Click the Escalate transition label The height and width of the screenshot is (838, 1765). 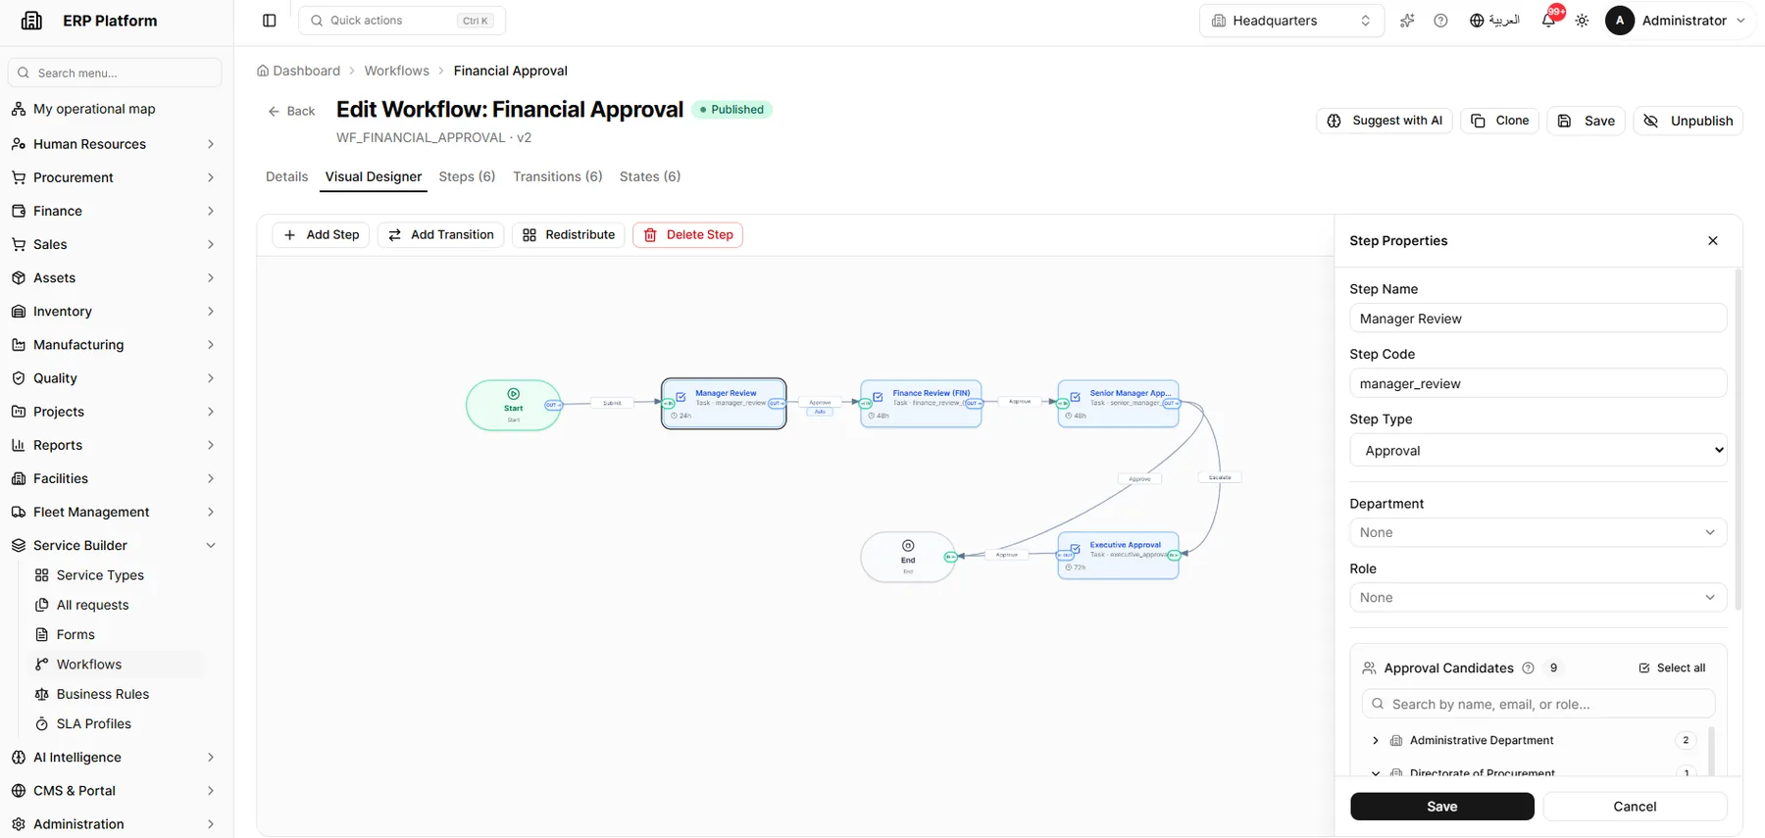[x=1220, y=477]
